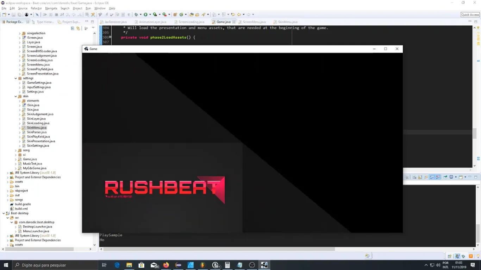
Task: Click the Open Type icon in toolbar
Action: [191, 14]
